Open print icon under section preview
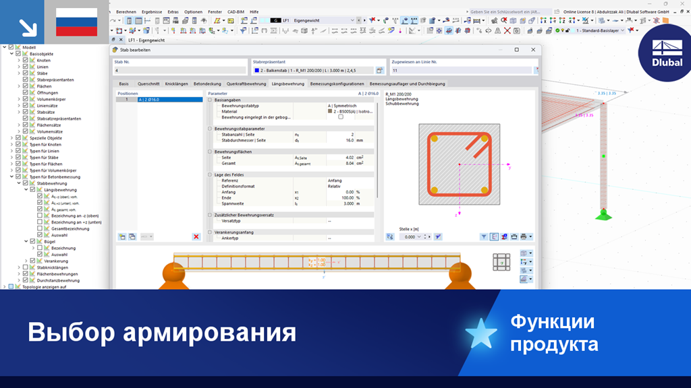This screenshot has height=388, width=691. click(524, 236)
